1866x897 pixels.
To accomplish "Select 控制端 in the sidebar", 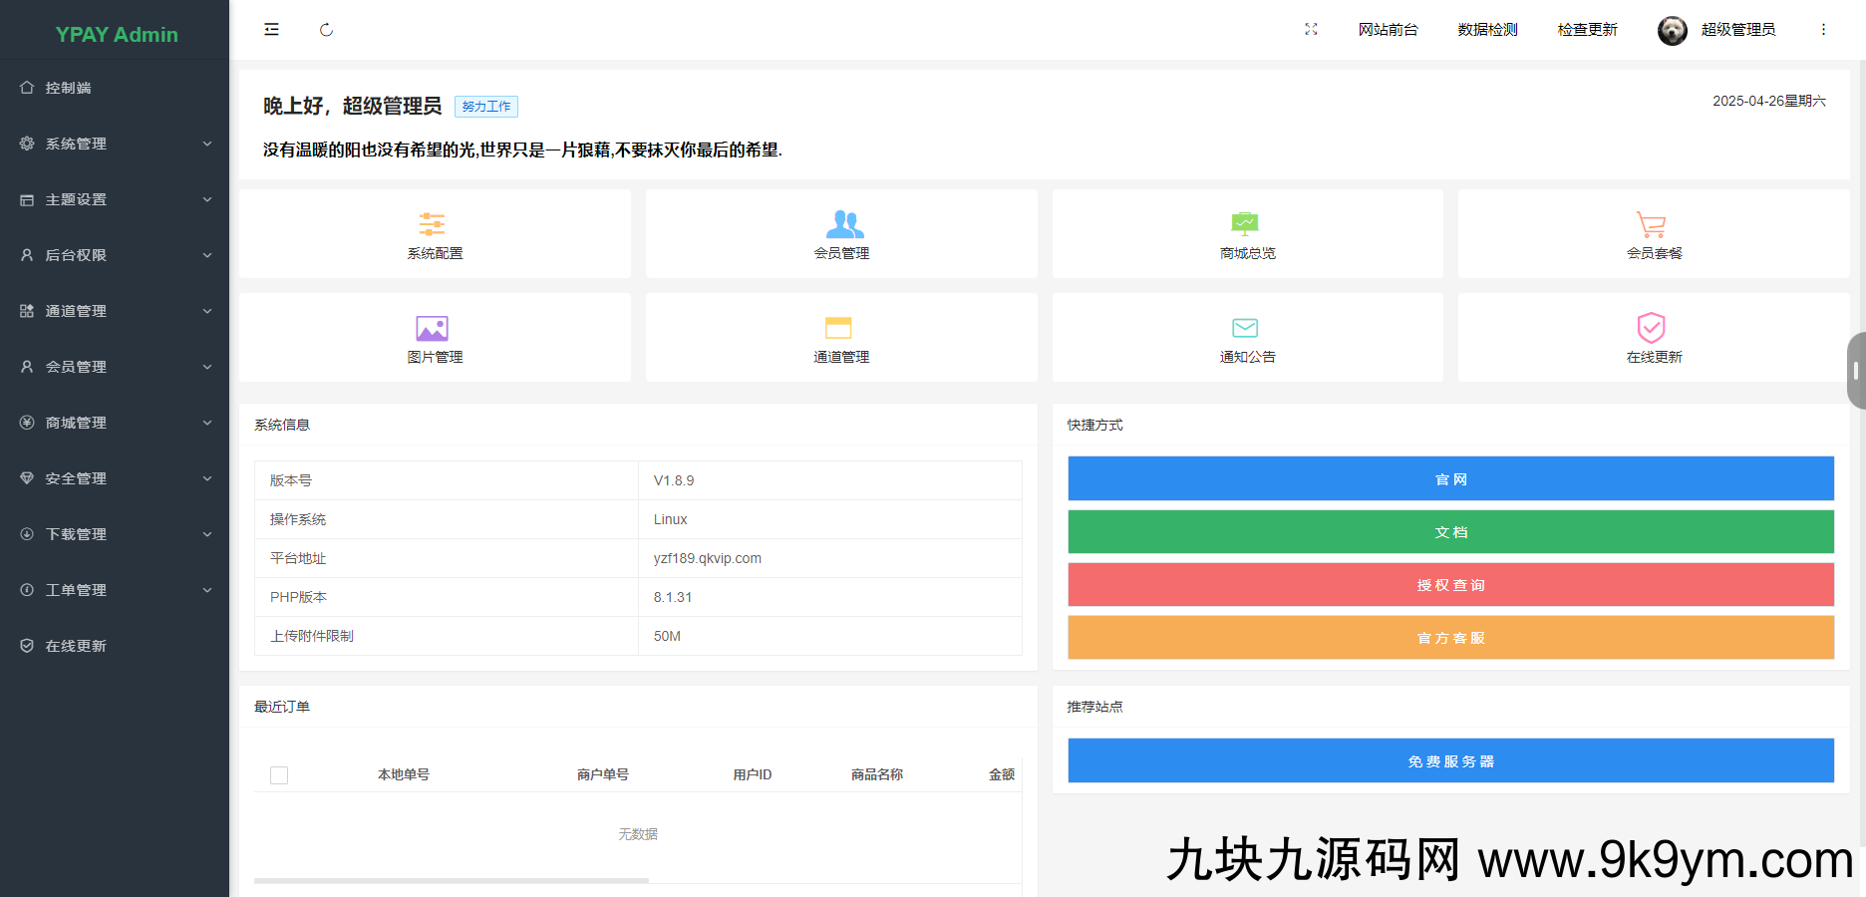I will click(x=115, y=88).
